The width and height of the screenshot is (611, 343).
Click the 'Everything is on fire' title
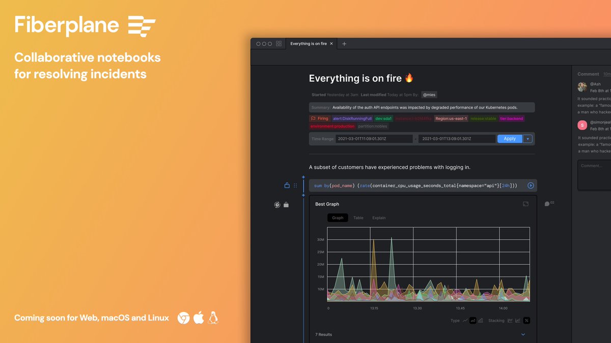click(x=361, y=78)
